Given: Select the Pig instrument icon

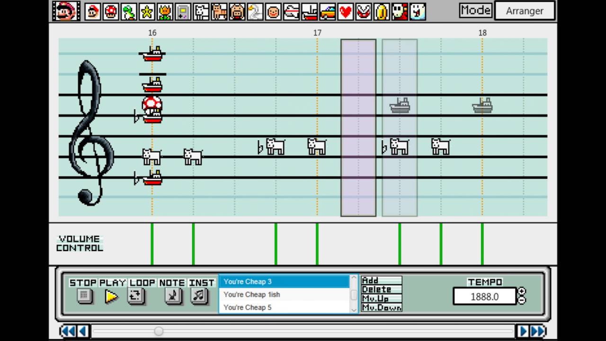Looking at the screenshot, I should (237, 11).
